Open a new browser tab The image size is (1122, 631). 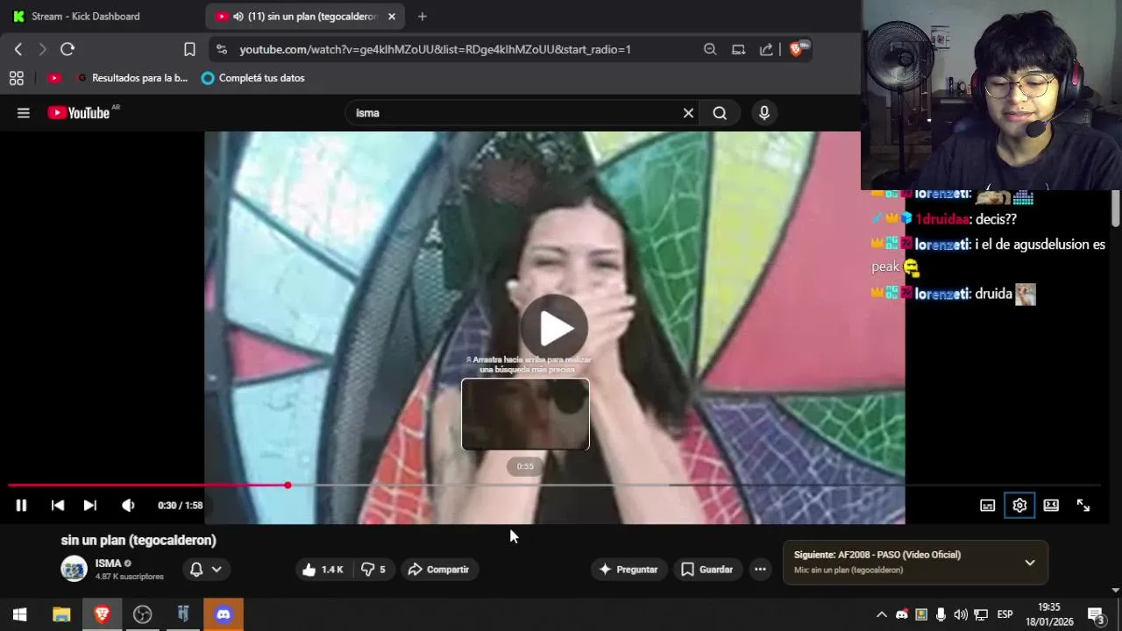[x=423, y=17]
